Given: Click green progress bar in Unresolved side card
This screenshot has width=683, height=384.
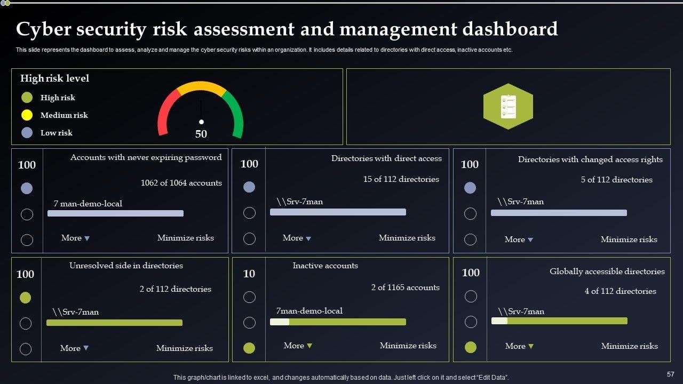Looking at the screenshot, I should tap(114, 323).
